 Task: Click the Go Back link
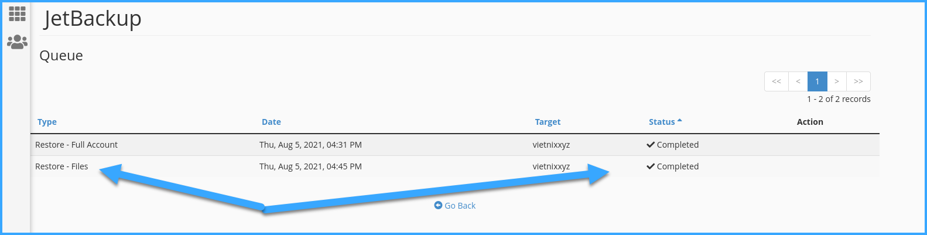[460, 206]
